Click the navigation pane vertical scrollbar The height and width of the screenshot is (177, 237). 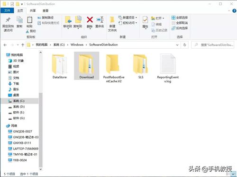41,111
